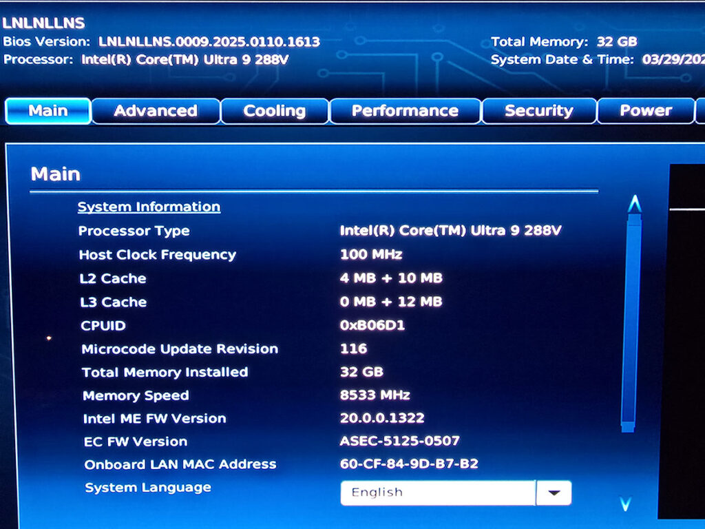
Task: Click the English language field
Action: pyautogui.click(x=437, y=493)
